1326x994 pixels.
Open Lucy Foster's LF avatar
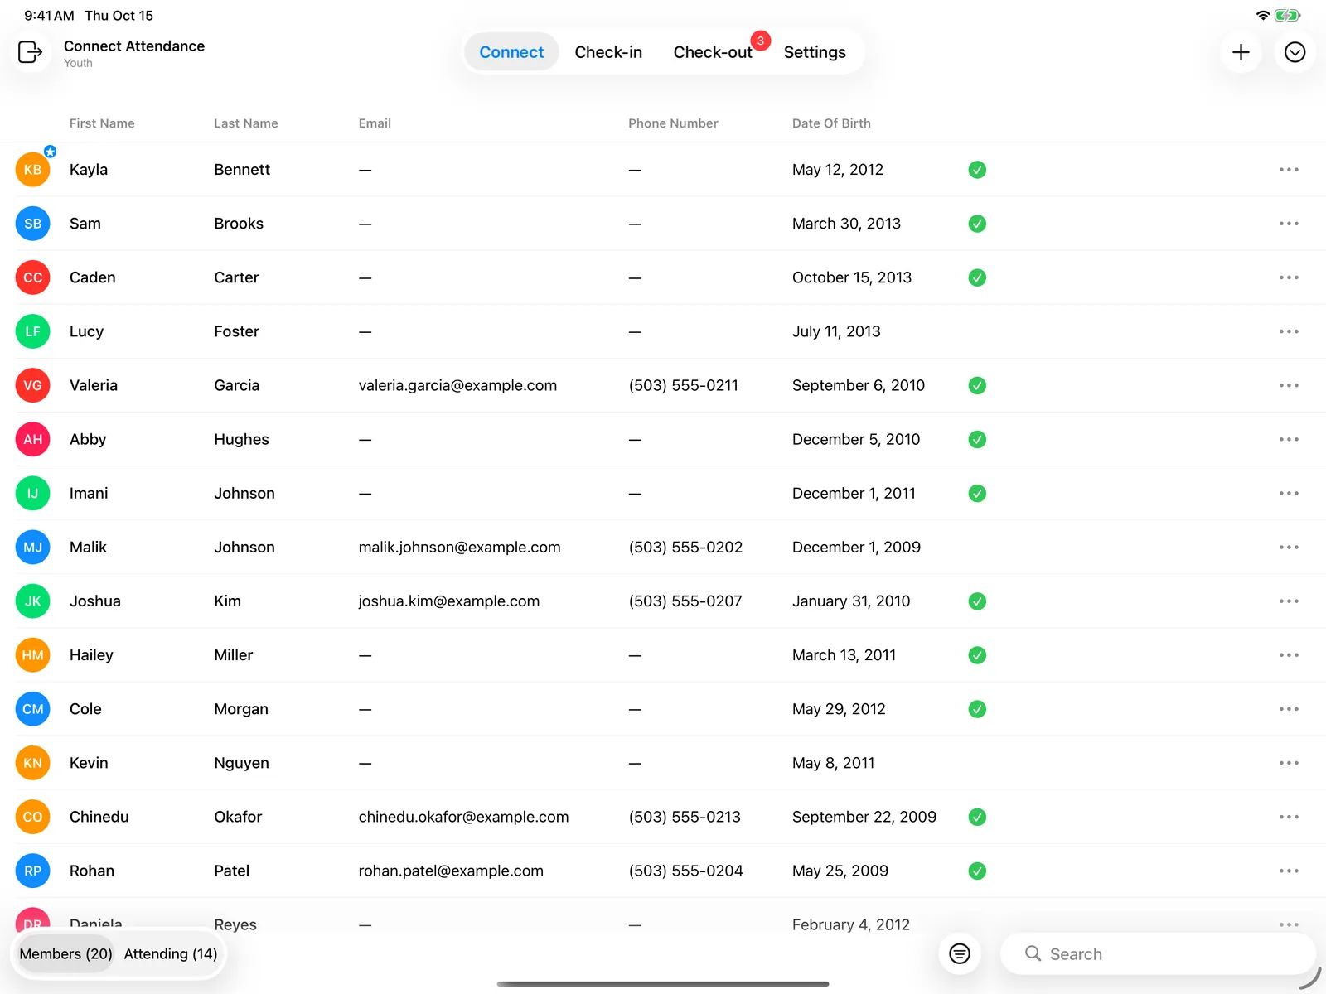pos(33,331)
